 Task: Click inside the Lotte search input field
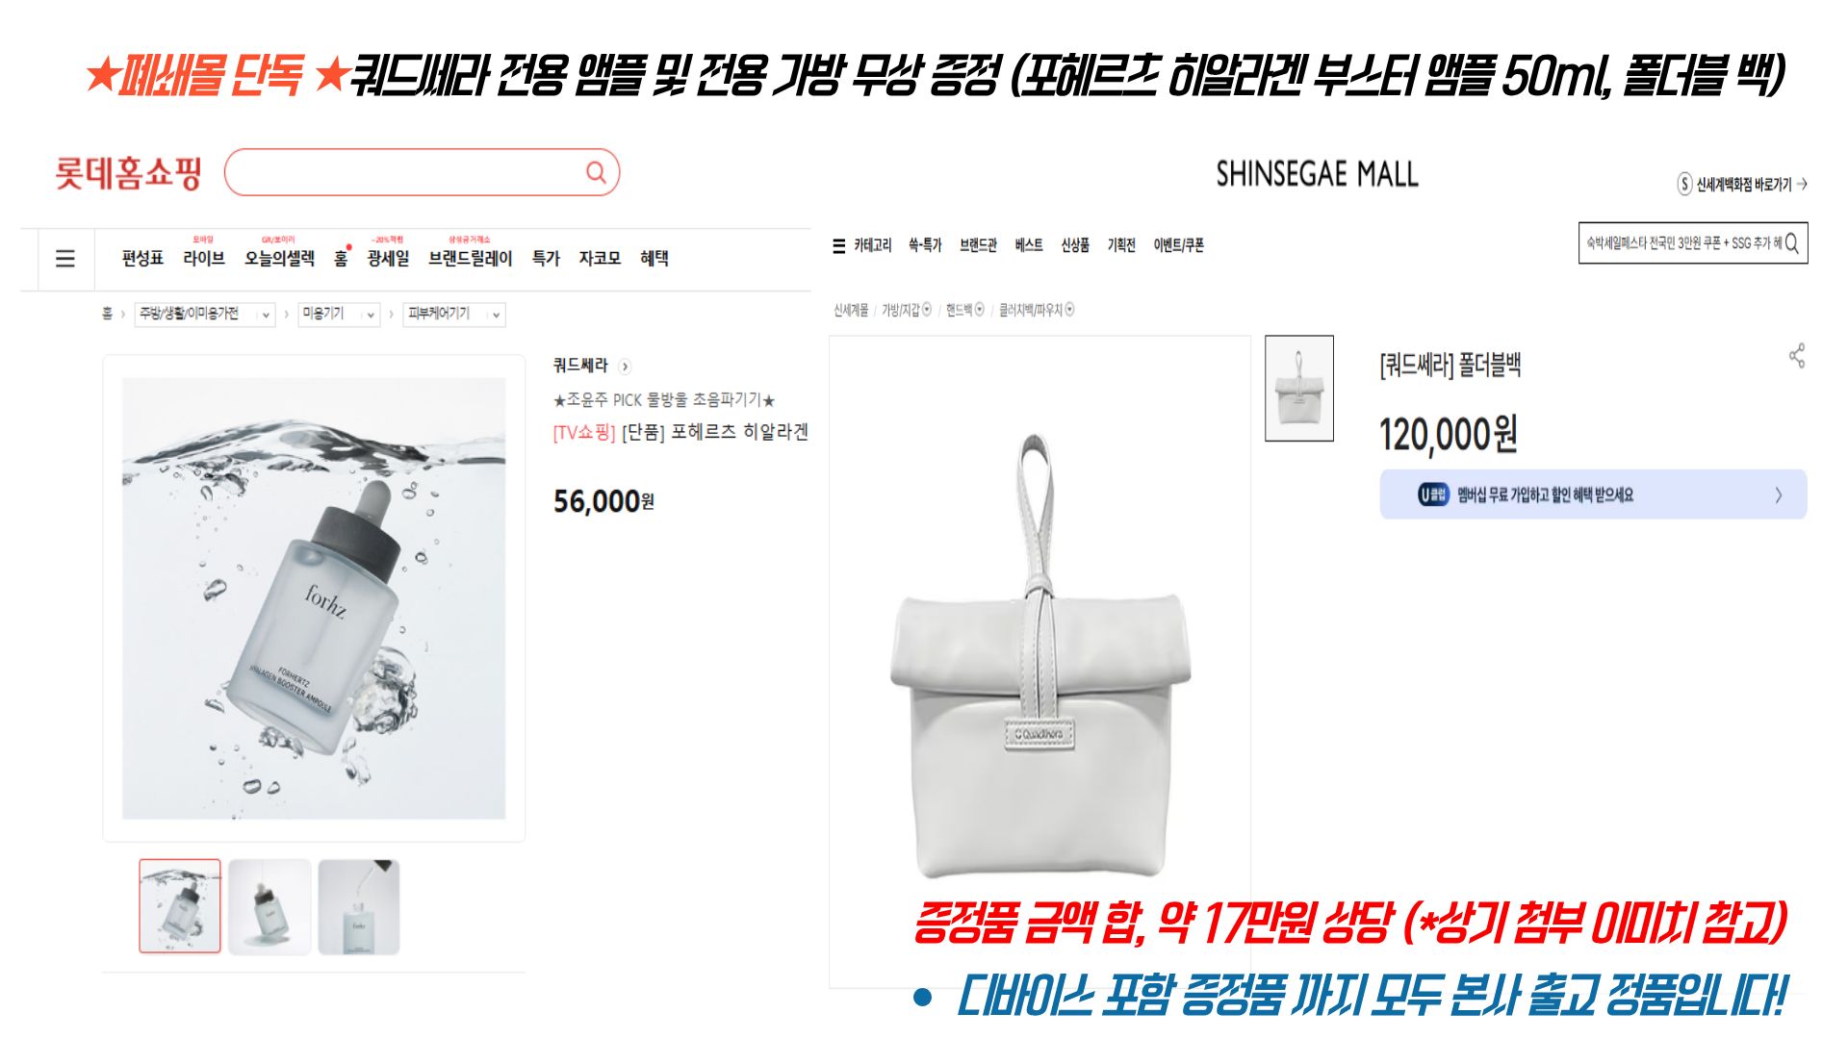[404, 172]
